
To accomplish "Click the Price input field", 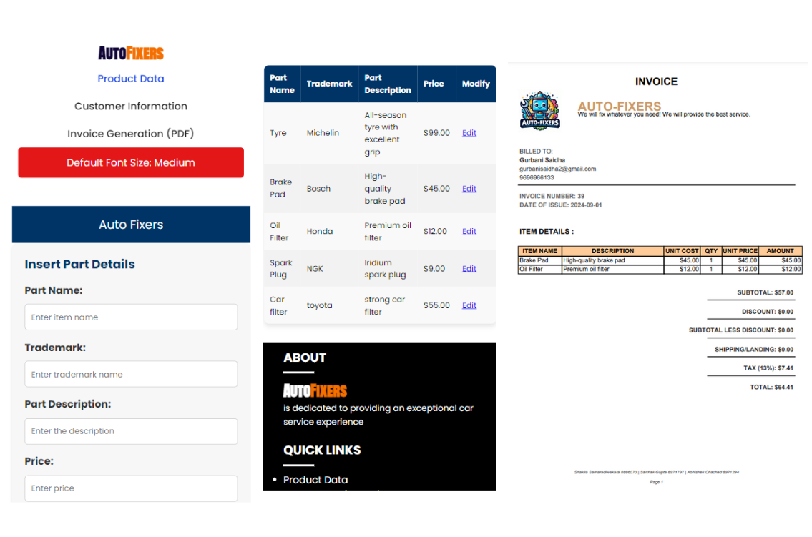I will tap(131, 488).
